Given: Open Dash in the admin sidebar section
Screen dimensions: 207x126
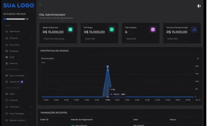Looking at the screenshot, I should pos(12,94).
